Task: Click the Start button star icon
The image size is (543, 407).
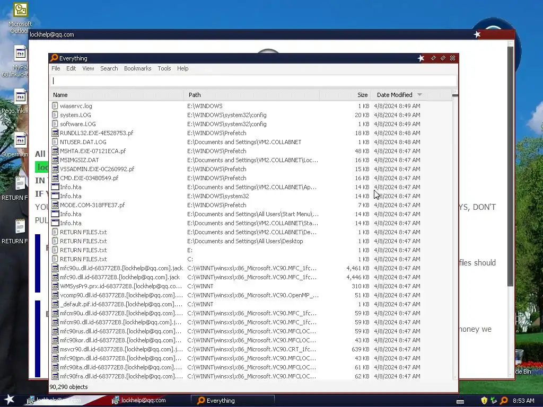Action: click(9, 400)
